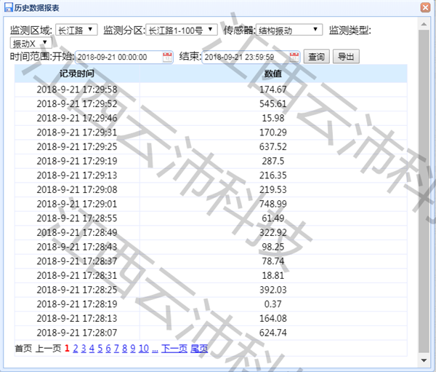
Task: Click the scrollbar up arrow
Action: coord(424,24)
